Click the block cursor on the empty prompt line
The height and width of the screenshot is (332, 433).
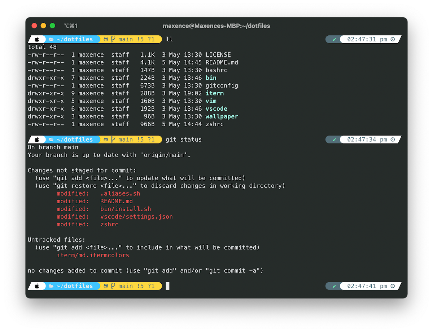(x=167, y=286)
